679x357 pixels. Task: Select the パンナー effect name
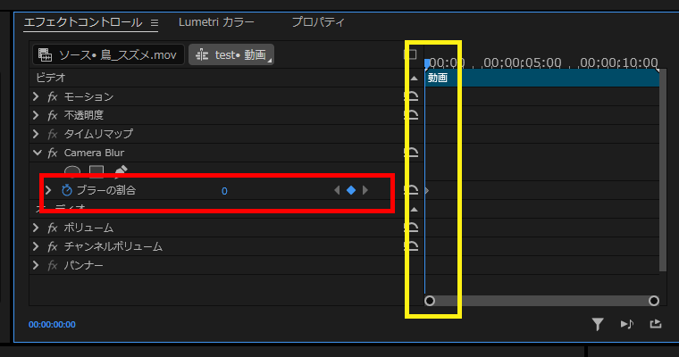[84, 265]
